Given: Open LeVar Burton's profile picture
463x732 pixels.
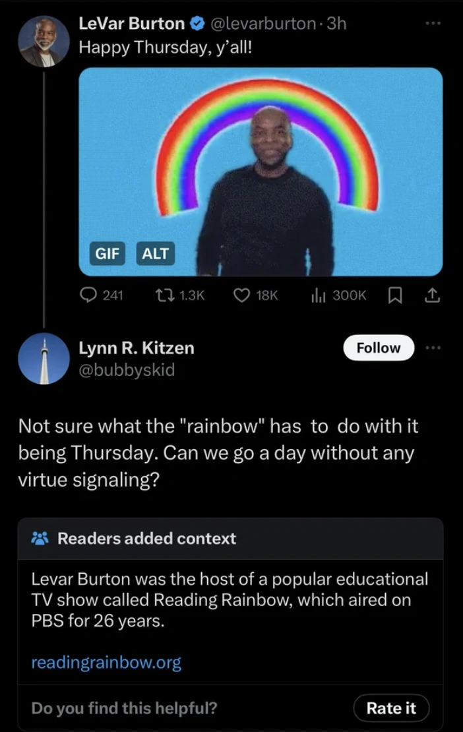Looking at the screenshot, I should [x=44, y=41].
